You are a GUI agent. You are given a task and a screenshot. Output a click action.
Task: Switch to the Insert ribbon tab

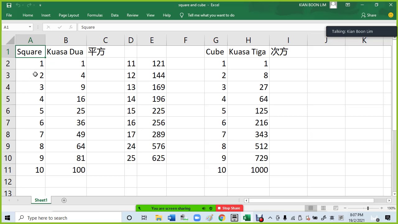(x=46, y=15)
